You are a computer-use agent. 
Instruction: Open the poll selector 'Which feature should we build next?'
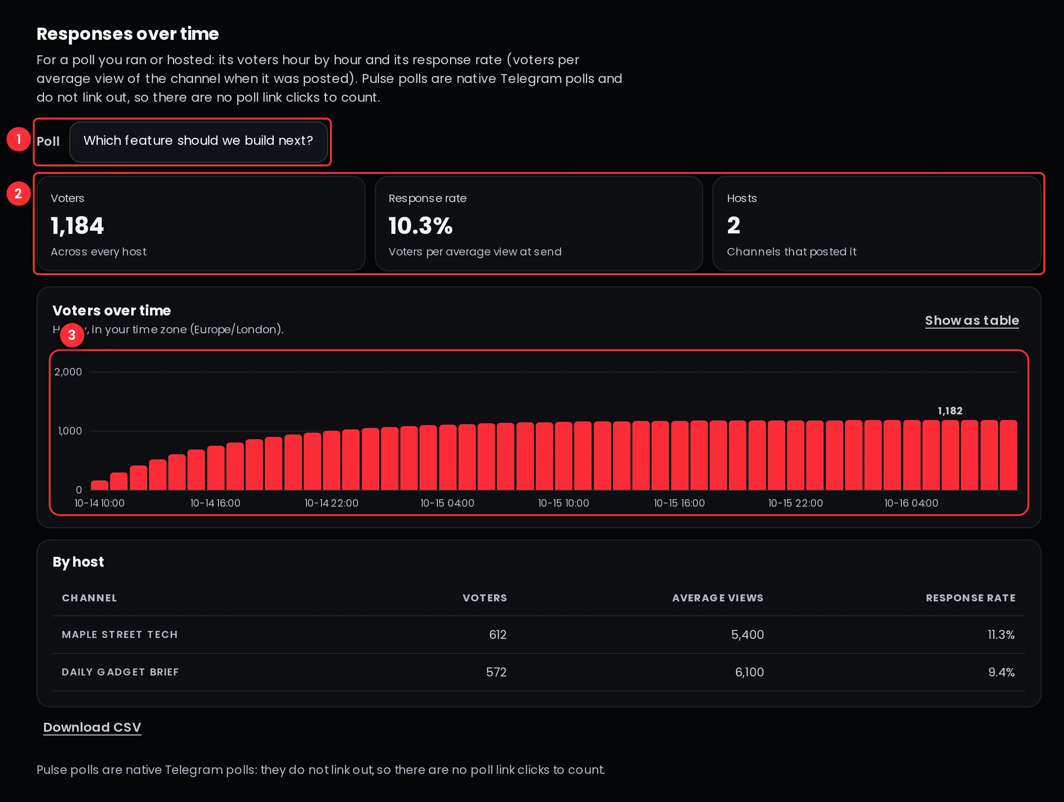click(199, 142)
